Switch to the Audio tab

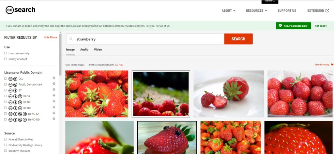[84, 49]
